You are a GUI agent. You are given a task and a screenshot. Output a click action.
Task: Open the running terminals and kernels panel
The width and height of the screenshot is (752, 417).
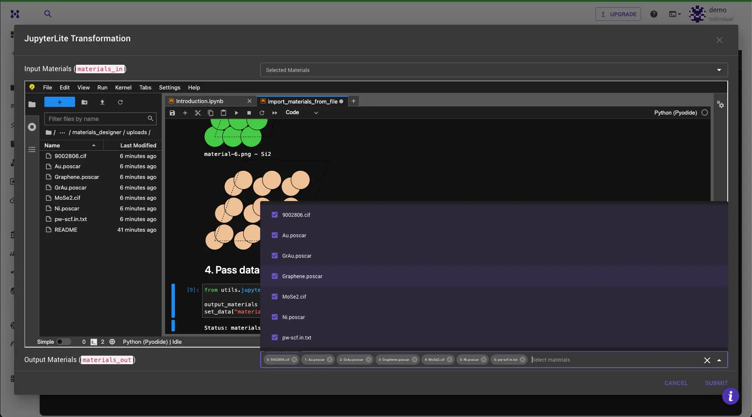32,127
